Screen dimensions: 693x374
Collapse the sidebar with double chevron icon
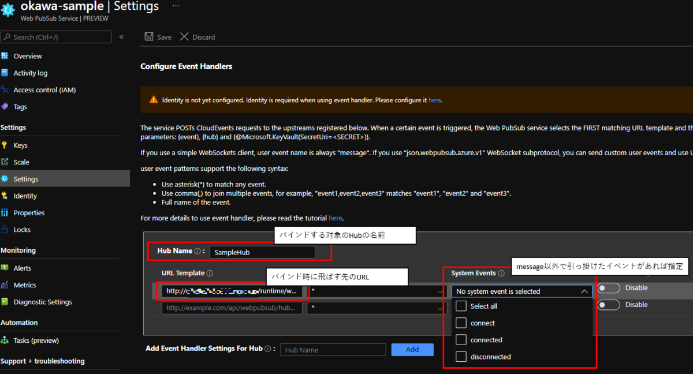(x=121, y=37)
